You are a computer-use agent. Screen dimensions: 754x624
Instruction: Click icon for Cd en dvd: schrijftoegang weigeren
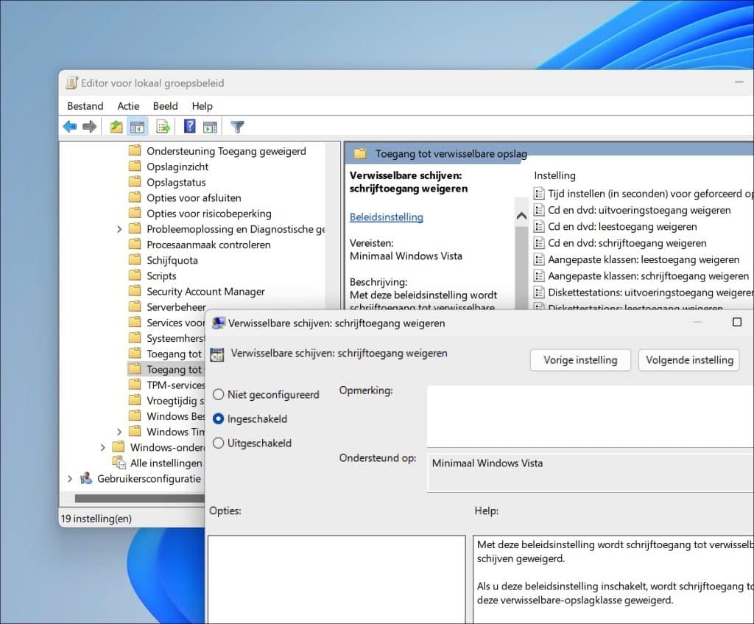click(x=539, y=243)
